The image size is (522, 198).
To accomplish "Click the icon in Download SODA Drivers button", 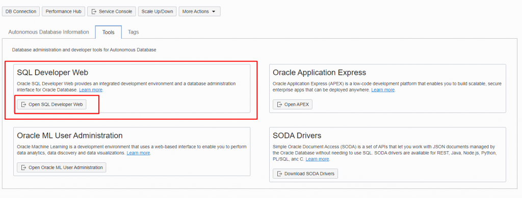I will point(279,174).
